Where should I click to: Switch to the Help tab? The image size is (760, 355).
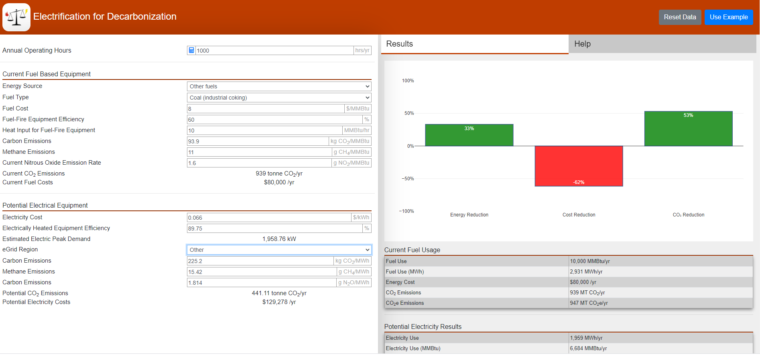coord(662,44)
